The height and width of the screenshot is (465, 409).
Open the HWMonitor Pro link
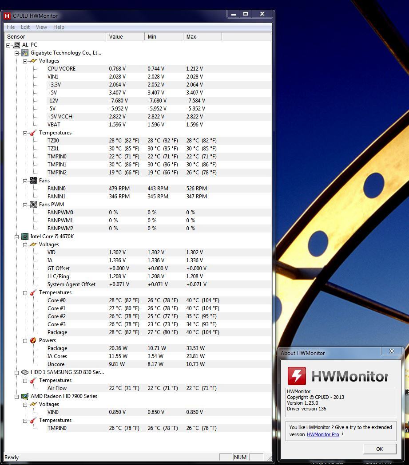(x=323, y=434)
